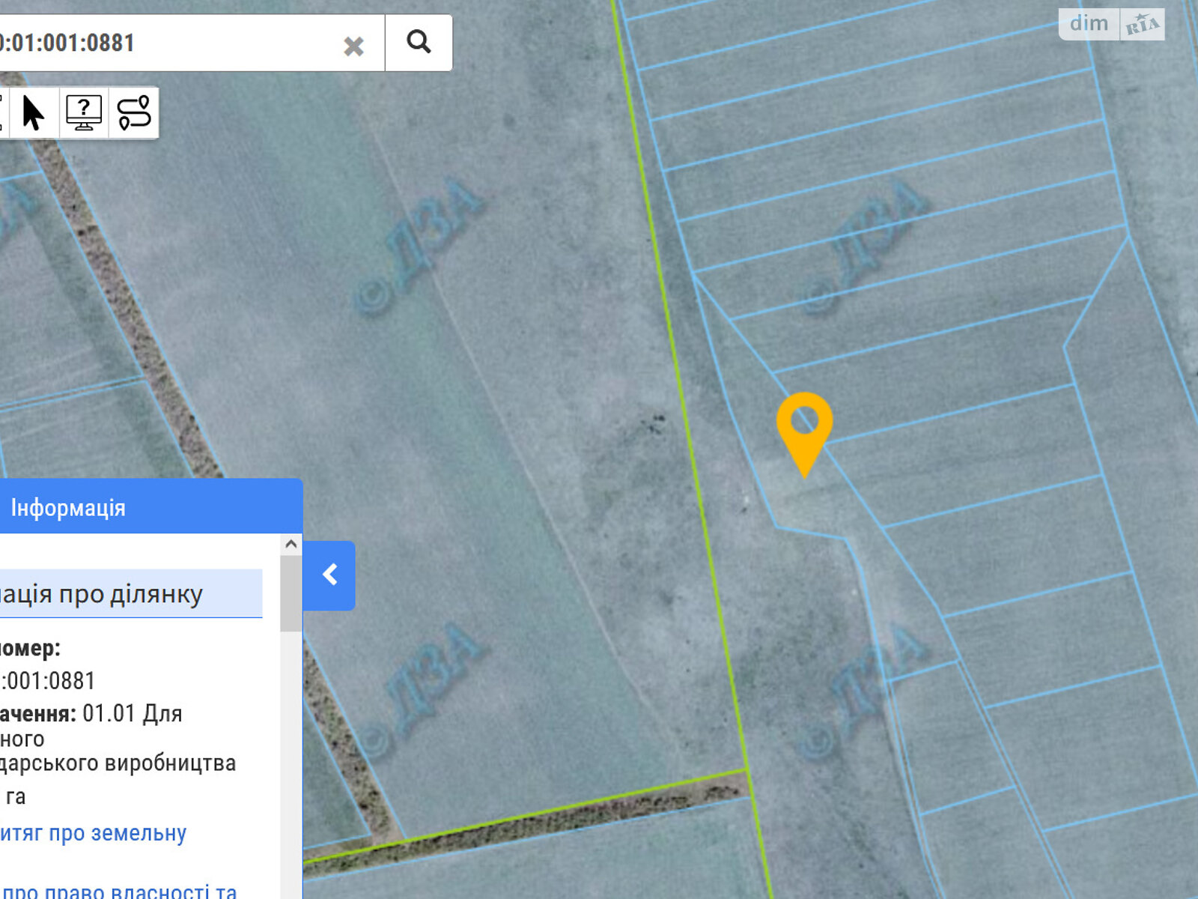
Task: Click the green boundary line on map
Action: (x=678, y=375)
